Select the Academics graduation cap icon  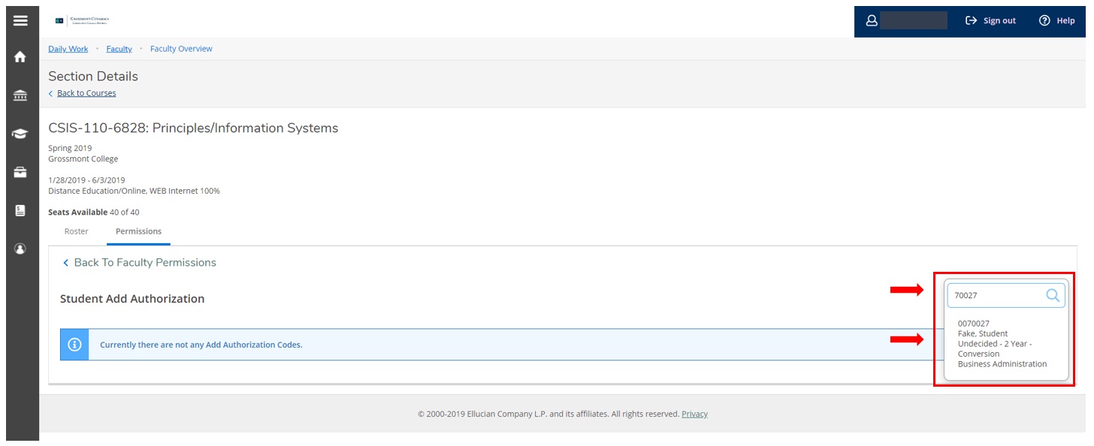[19, 133]
